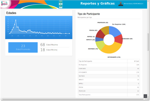Click the user avatar silhouette icon
The height and width of the screenshot is (101, 150).
[x=121, y=4]
